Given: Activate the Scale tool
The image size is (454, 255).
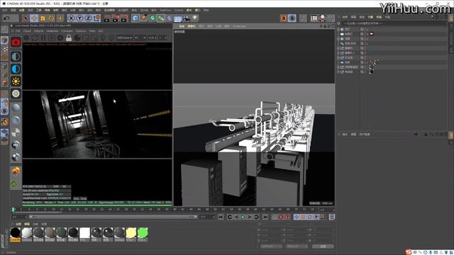Looking at the screenshot, I should [43, 18].
